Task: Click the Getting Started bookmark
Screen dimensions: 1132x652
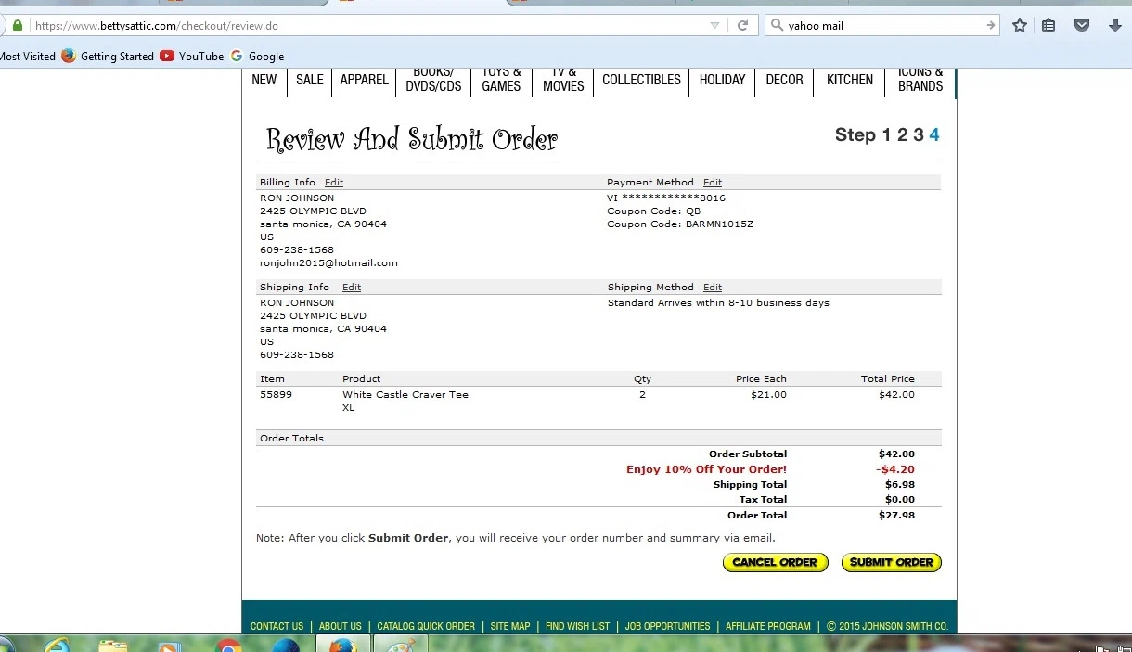Action: coord(108,57)
